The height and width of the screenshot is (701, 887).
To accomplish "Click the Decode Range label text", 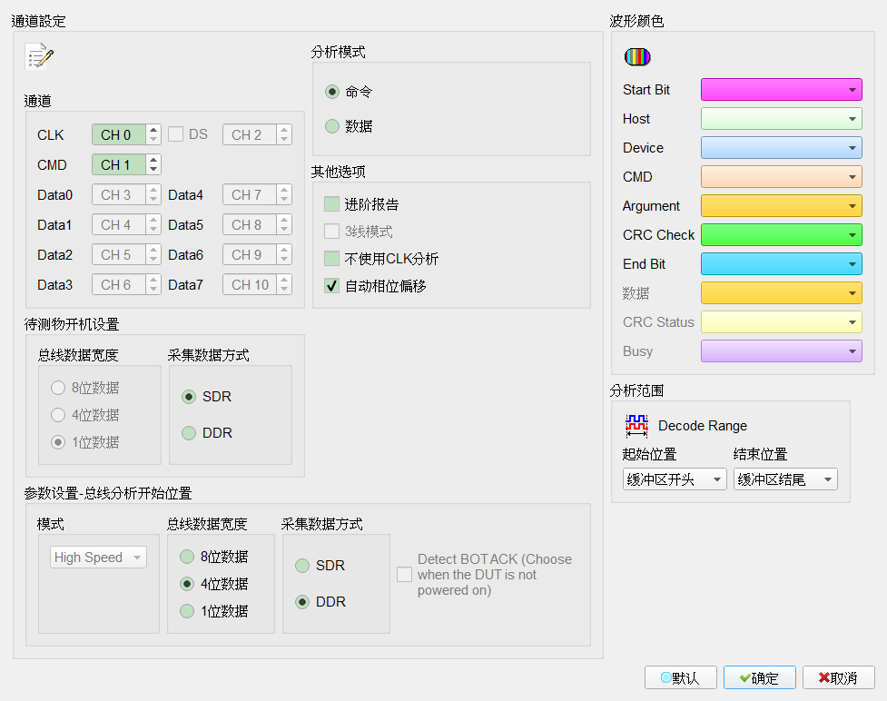I will tap(703, 426).
